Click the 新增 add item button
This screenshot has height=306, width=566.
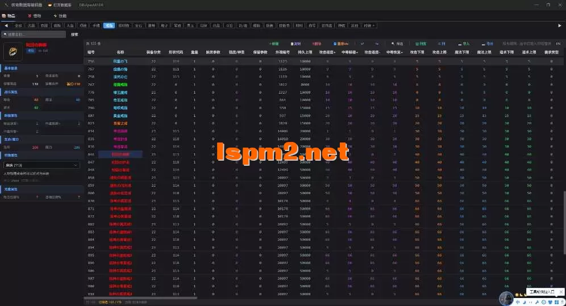[274, 44]
